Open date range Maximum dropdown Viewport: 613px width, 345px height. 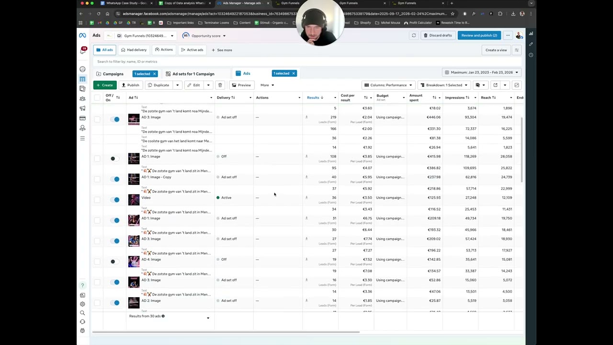coord(481,72)
